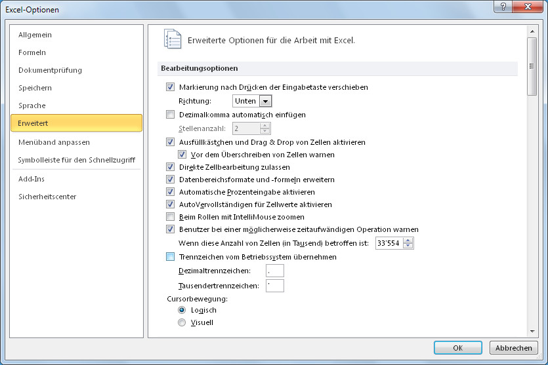
Task: Click the vertical scrollbar thumb
Action: coord(532,66)
